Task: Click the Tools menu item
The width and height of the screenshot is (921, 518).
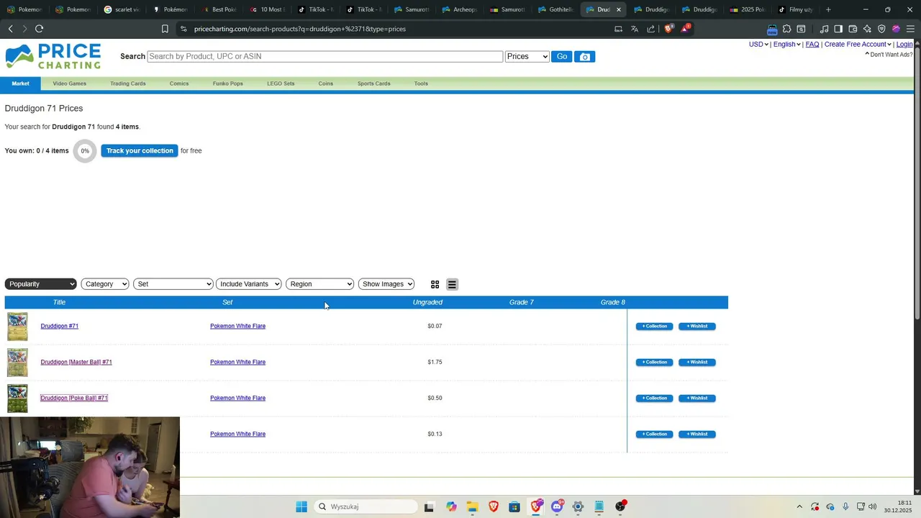Action: click(421, 83)
